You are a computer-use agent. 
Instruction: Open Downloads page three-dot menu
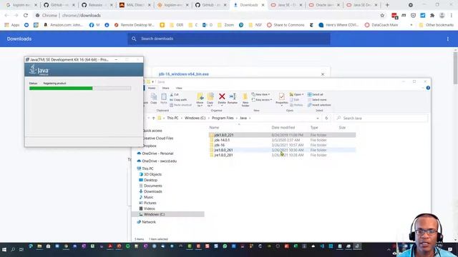point(447,39)
